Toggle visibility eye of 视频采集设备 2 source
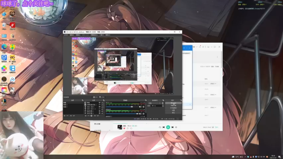Viewport: 283px width, 159px height. (x=100, y=105)
